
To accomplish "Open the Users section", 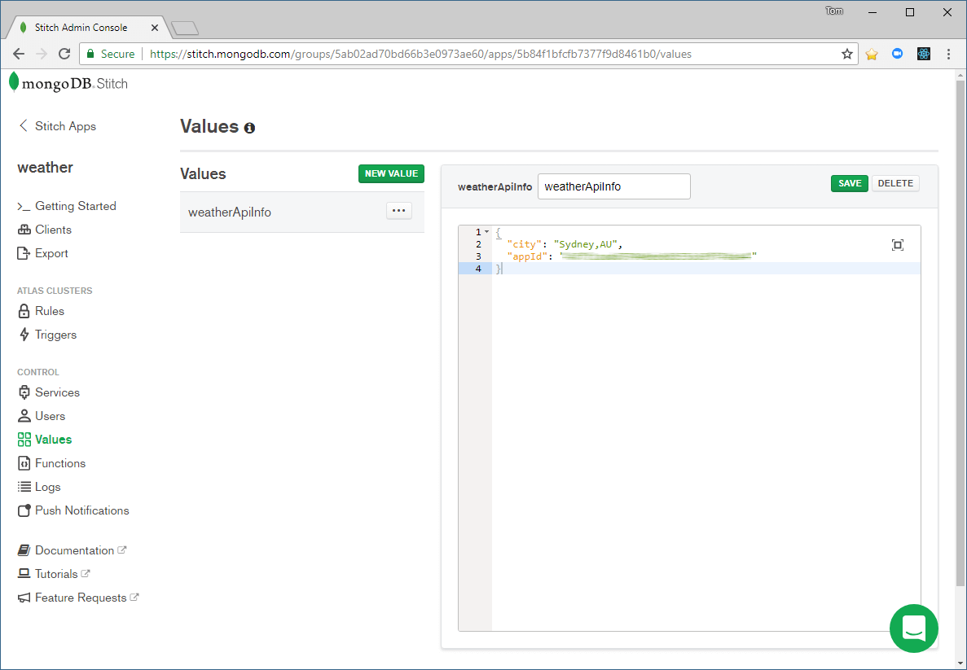I will pyautogui.click(x=42, y=416).
